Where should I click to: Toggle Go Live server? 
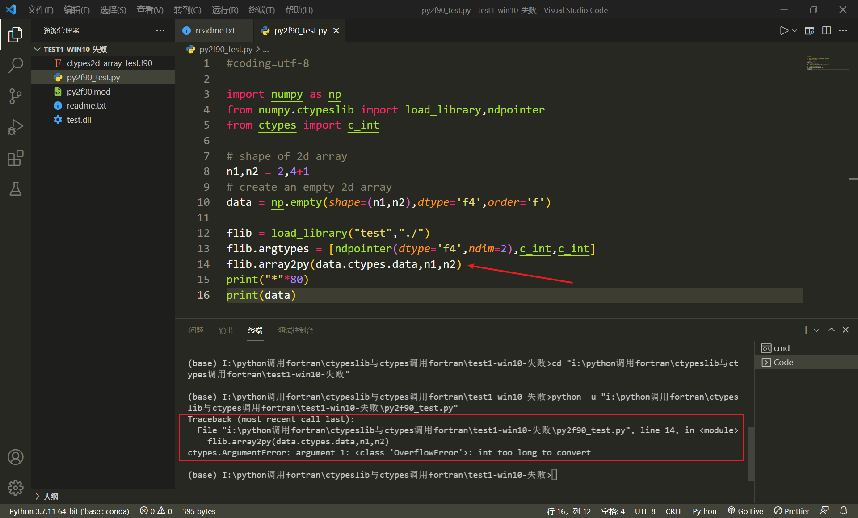point(745,511)
